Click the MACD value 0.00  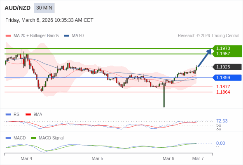pyautogui.click(x=220, y=143)
